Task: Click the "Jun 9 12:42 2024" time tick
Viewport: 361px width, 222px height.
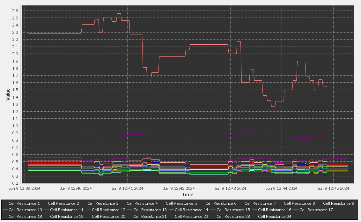Action: click(x=179, y=189)
